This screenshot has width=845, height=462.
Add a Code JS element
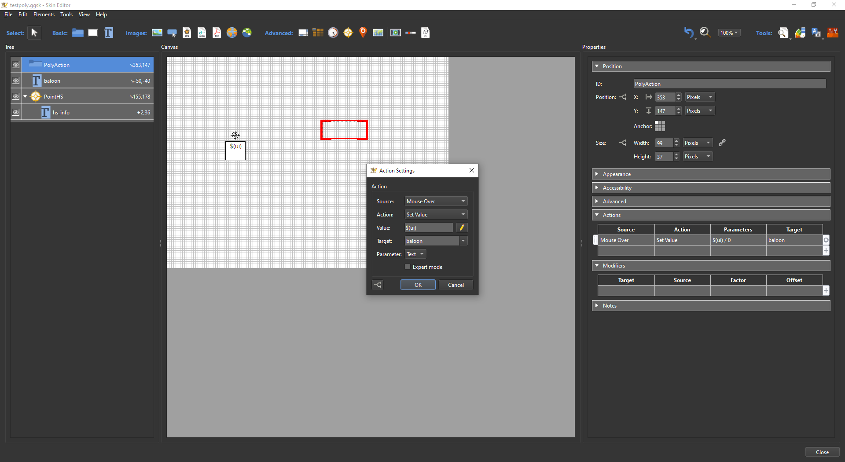(x=426, y=33)
